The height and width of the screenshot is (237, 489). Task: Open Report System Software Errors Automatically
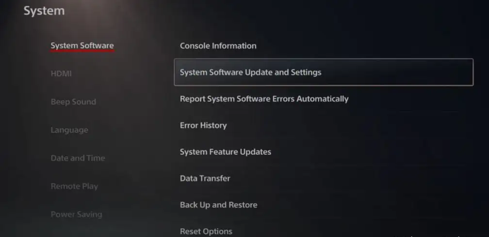264,99
